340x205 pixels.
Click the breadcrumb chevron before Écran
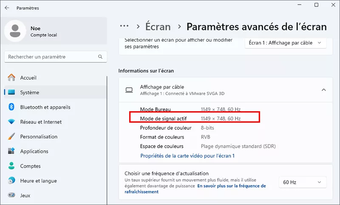tap(138, 26)
